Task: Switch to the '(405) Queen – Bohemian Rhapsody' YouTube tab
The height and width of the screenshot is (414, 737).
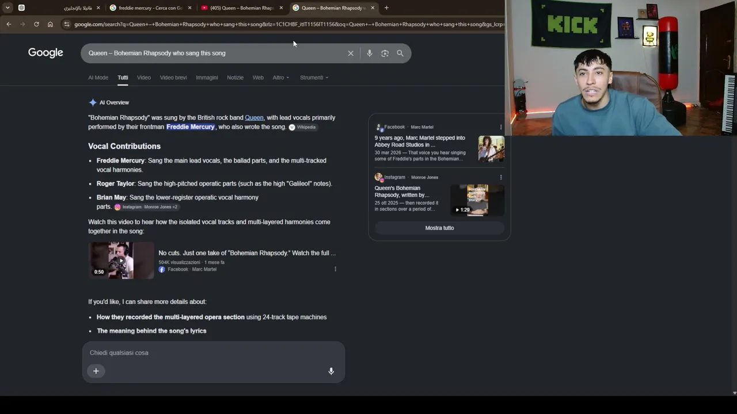Action: [x=242, y=8]
